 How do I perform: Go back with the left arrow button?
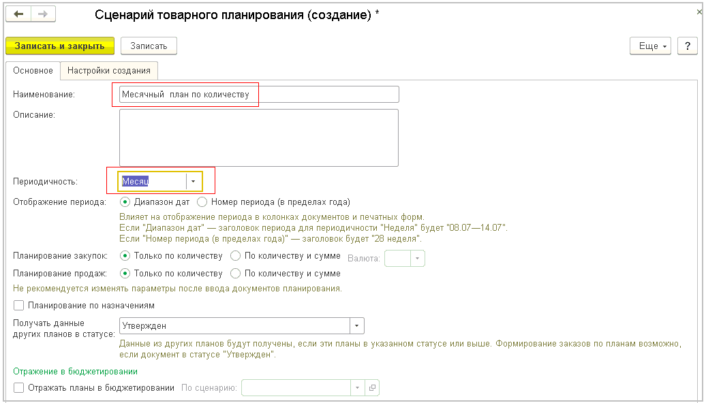click(18, 14)
